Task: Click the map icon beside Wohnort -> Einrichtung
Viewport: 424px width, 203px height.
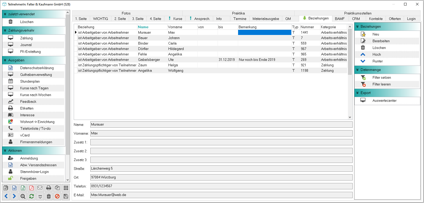Action: coord(11,122)
